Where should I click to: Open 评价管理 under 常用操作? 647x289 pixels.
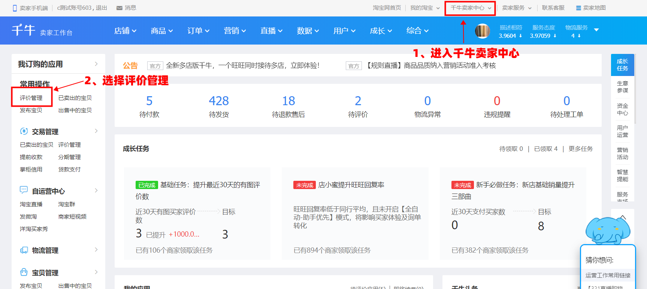[x=31, y=98]
